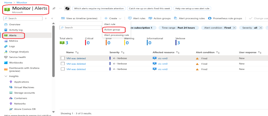This screenshot has height=116, width=268.
Task: Click the pin icon beside Monitor Alerts title
Action: pyautogui.click(x=54, y=8)
